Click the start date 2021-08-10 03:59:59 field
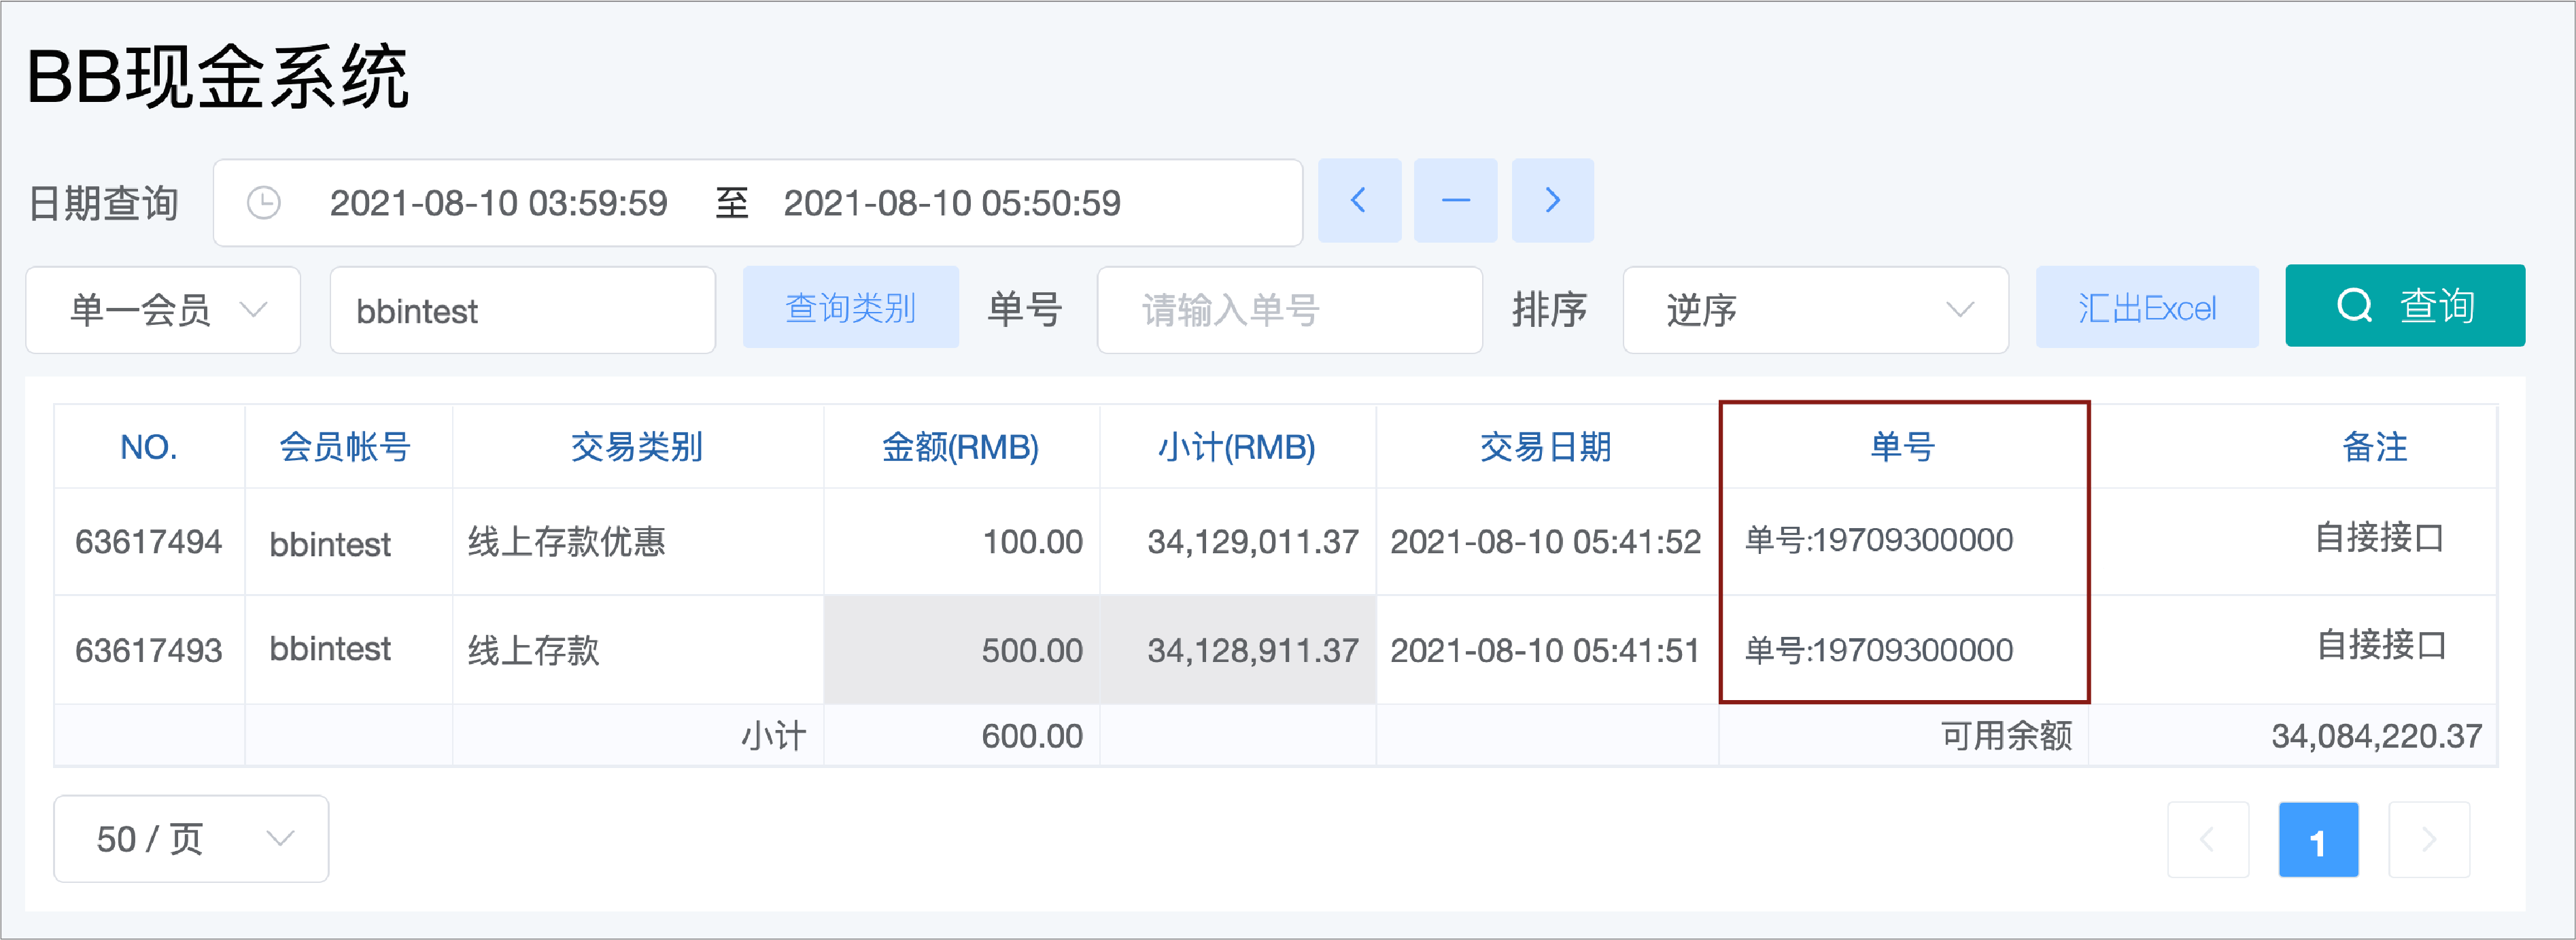 498,203
